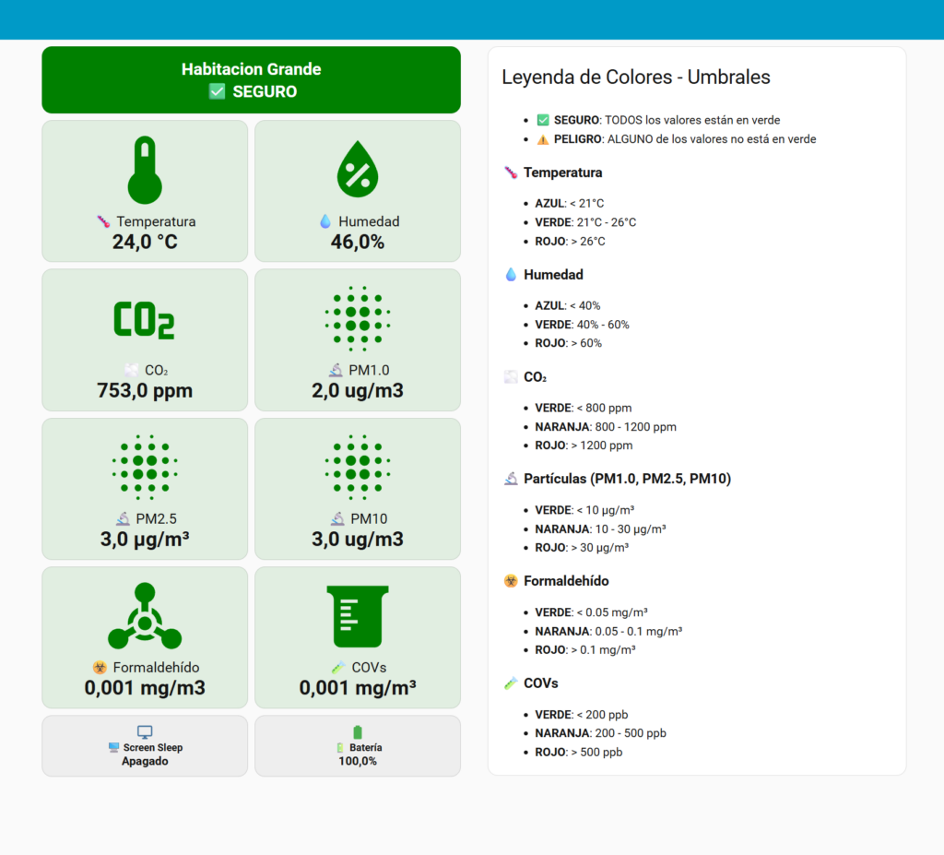Screen dimensions: 944x855
Task: Open the Habitacion Grande header title
Action: pos(251,69)
